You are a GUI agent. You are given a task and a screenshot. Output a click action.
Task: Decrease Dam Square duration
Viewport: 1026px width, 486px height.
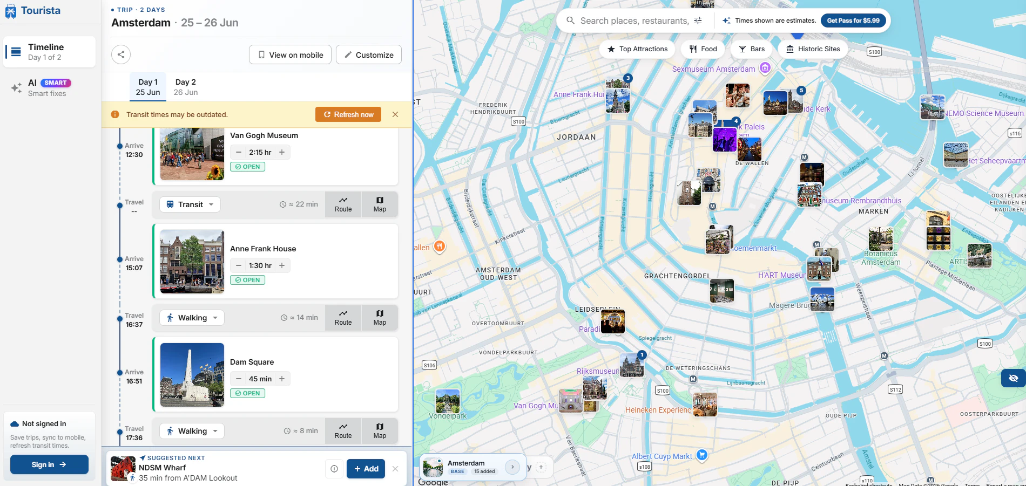click(239, 379)
